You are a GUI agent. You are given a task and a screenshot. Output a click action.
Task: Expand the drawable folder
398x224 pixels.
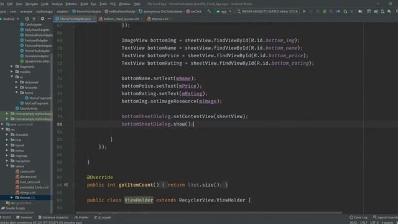(7, 134)
